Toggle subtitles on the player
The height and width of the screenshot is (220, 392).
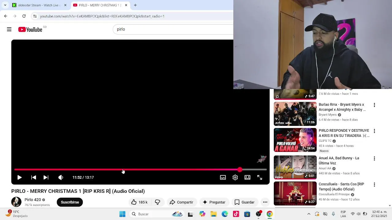[223, 177]
